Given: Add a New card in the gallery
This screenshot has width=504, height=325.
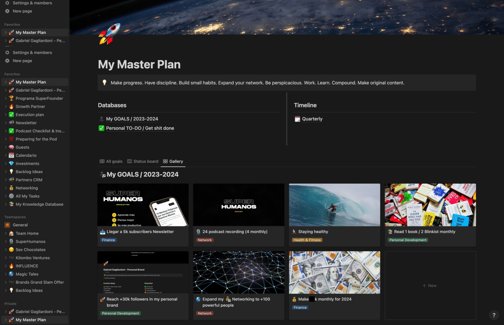Looking at the screenshot, I should tap(430, 286).
